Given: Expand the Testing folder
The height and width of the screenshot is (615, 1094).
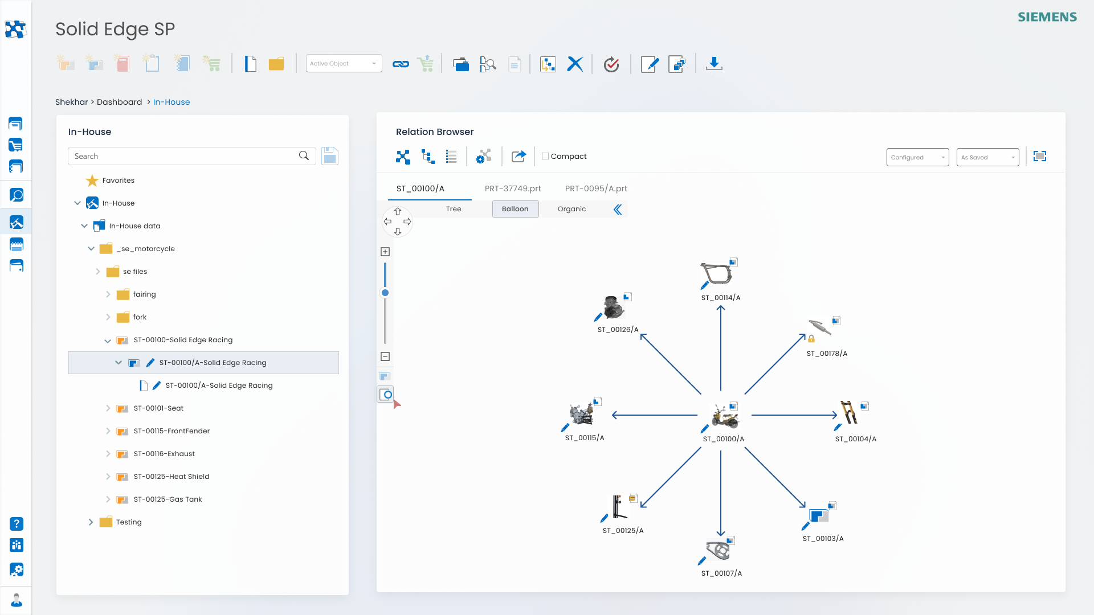Looking at the screenshot, I should [x=91, y=522].
